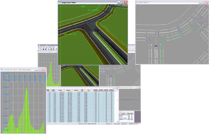Toggle Show checkbox for Surface layer
Screen dimensions: 209x134
coord(129,119)
